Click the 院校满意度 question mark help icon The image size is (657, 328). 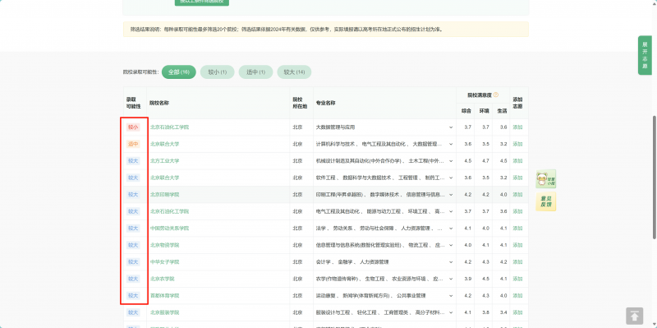(496, 95)
